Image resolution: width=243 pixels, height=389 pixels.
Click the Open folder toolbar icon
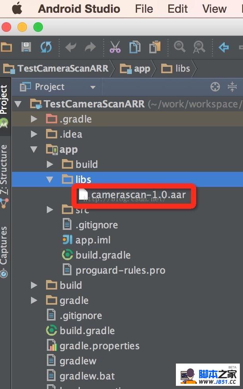pyautogui.click(x=6, y=47)
